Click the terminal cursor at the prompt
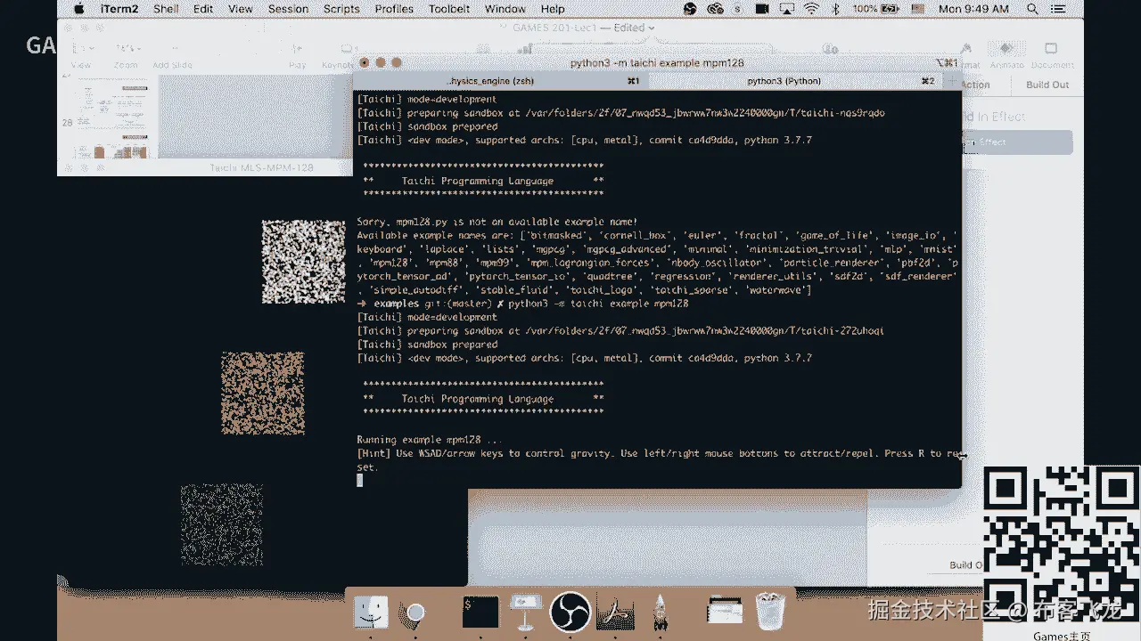Viewport: 1141px width, 641px height. tap(360, 480)
